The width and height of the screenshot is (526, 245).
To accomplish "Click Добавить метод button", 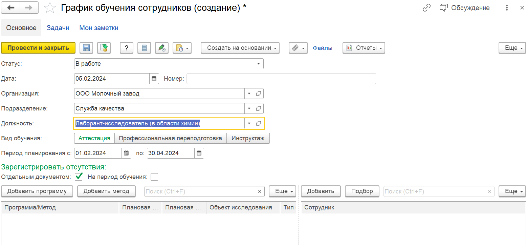I will click(x=106, y=191).
